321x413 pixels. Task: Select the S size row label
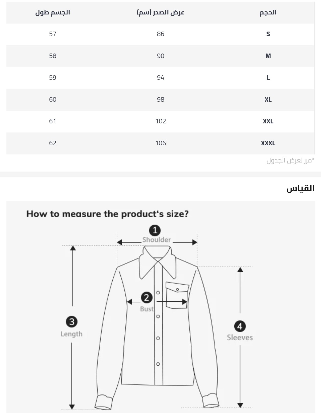coord(268,34)
